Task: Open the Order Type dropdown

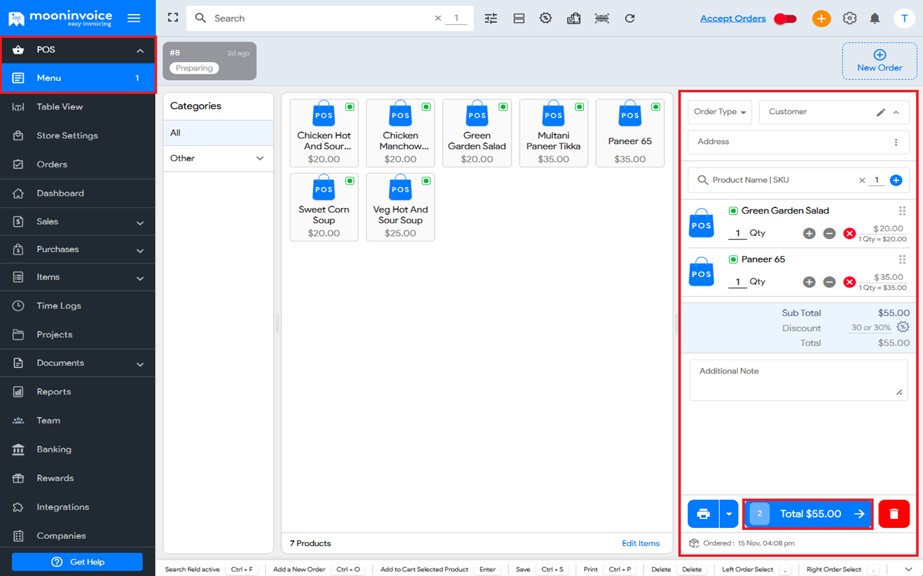Action: point(719,111)
